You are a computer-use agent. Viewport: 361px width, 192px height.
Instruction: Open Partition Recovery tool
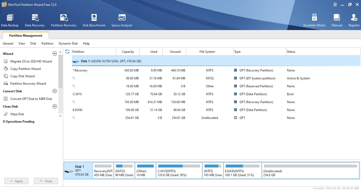point(64,21)
